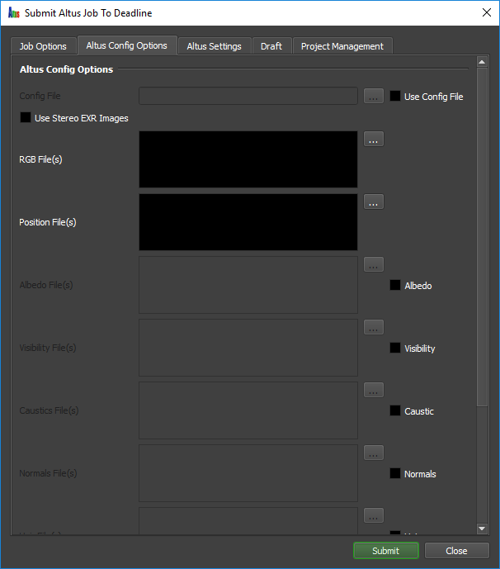
Task: Check the Visibility option
Action: coord(395,348)
